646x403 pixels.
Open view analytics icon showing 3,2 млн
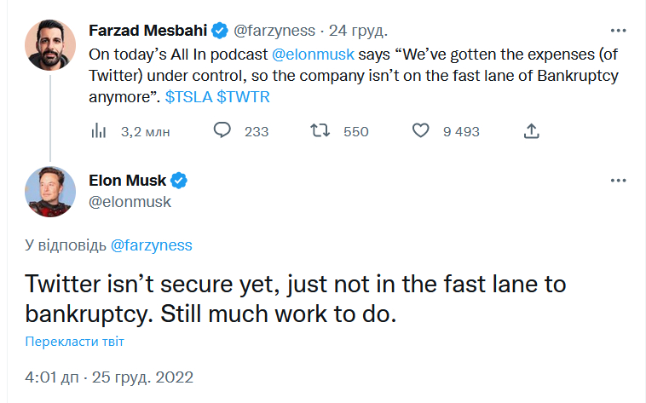point(99,131)
